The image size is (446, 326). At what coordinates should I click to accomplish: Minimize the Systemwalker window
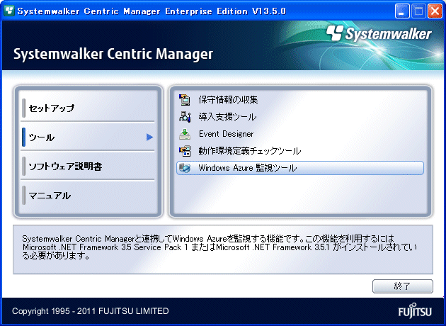[402, 11]
